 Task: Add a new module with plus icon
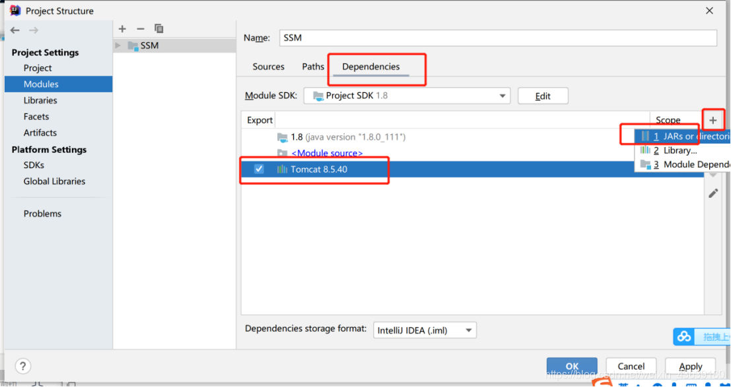[122, 29]
